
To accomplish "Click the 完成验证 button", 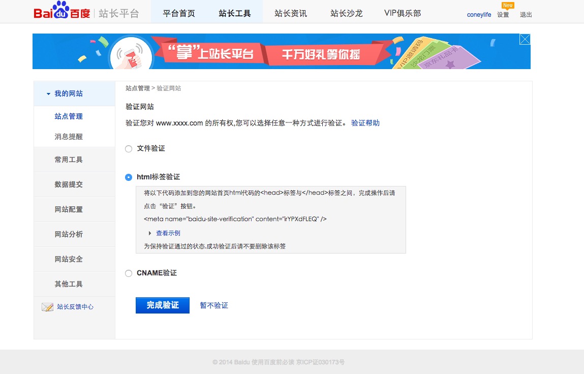I will click(162, 305).
